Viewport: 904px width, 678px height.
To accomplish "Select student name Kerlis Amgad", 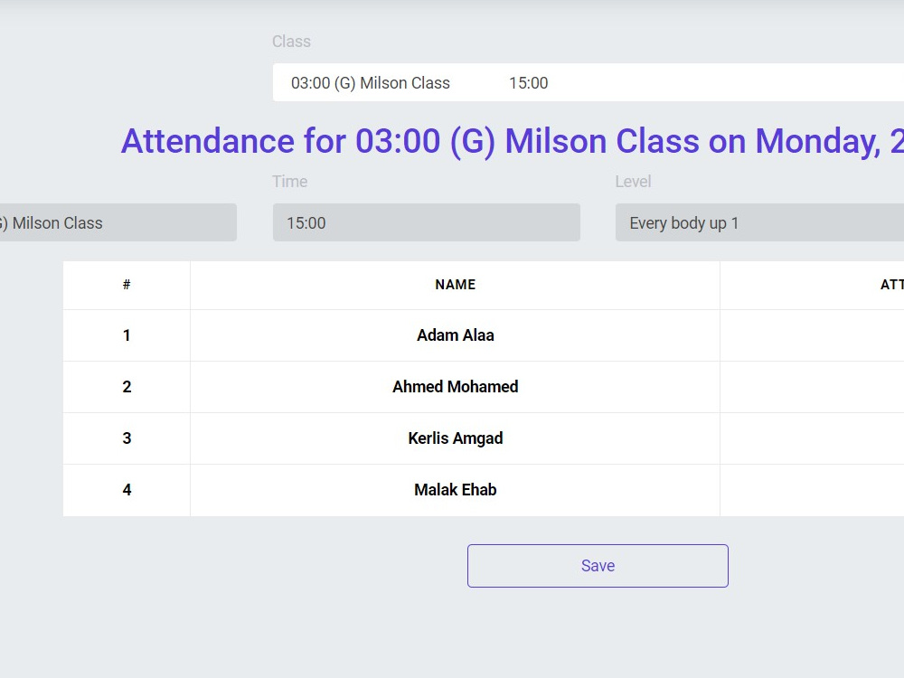I will (455, 438).
